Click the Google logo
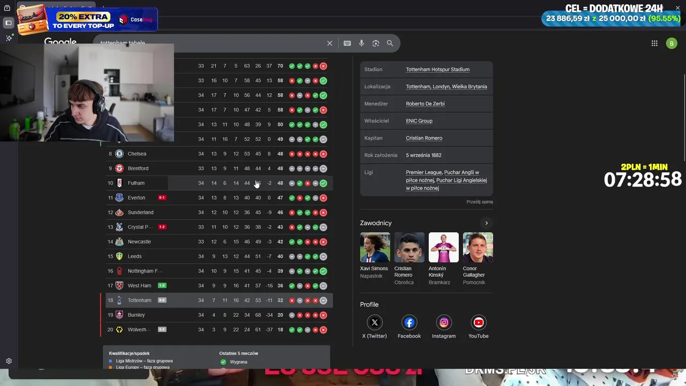The image size is (686, 386). [x=61, y=41]
